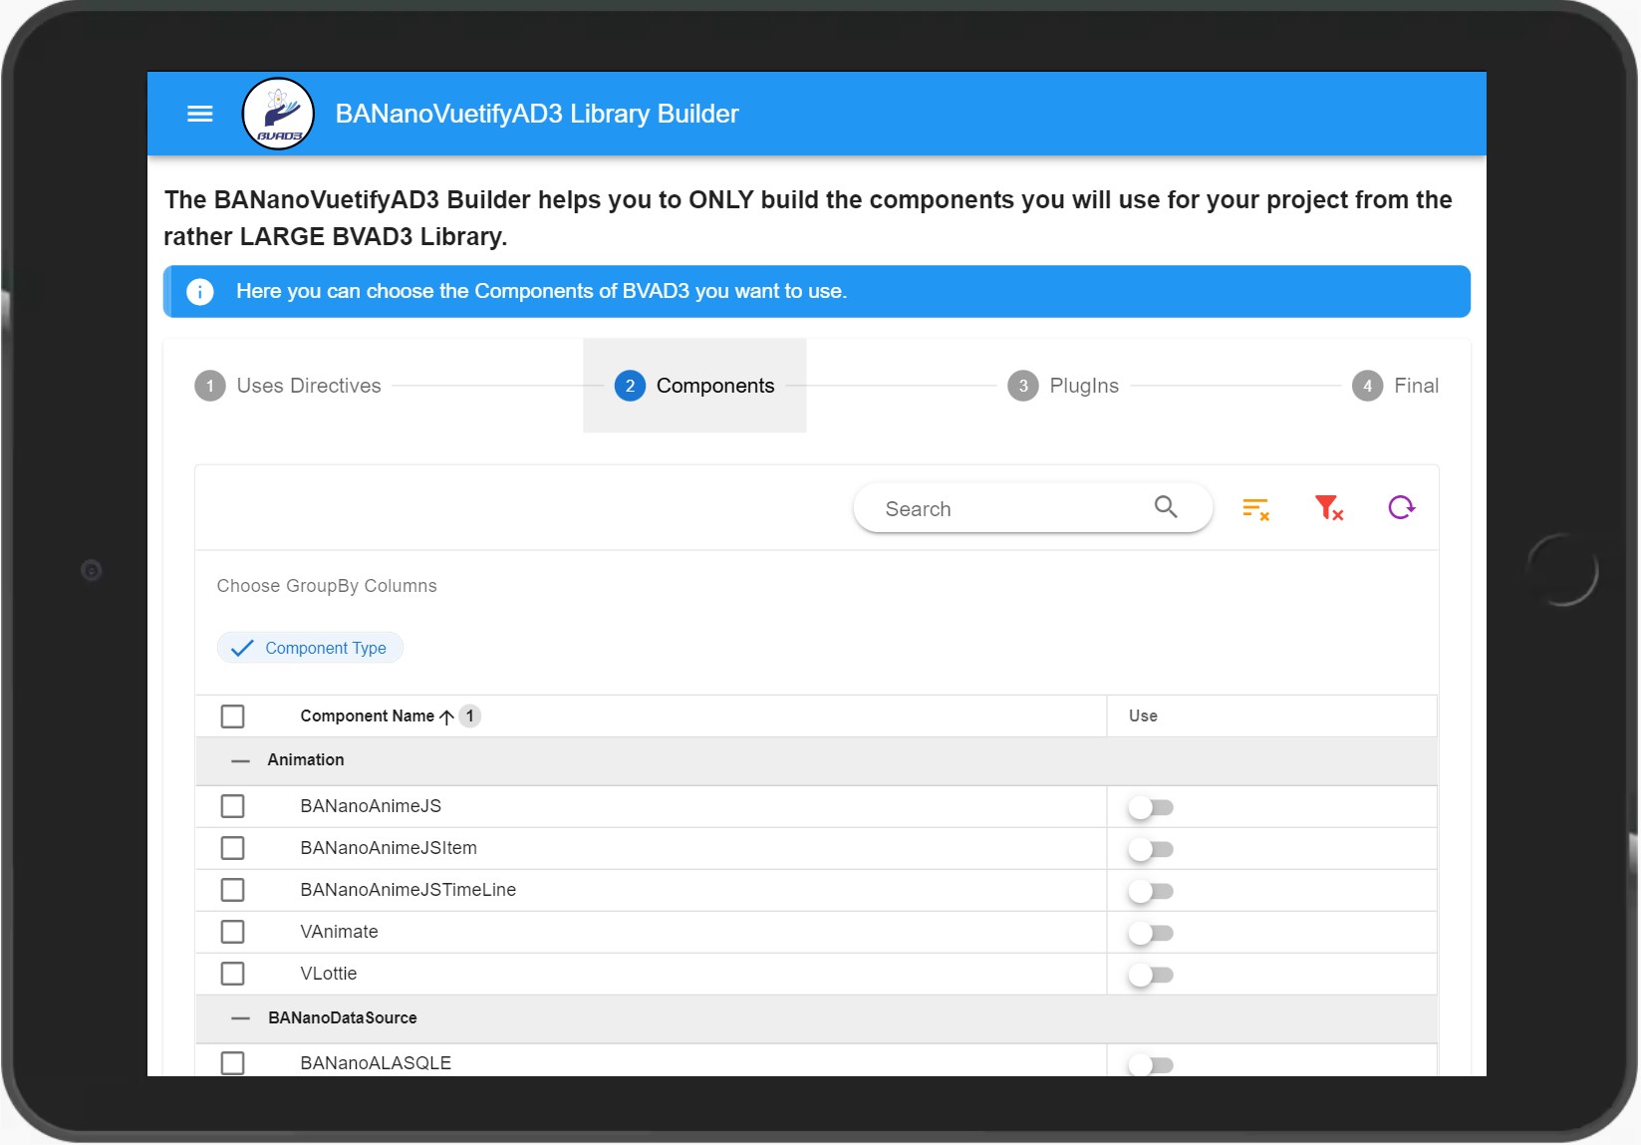Collapse the Animation group
Image resolution: width=1641 pixels, height=1145 pixels.
coord(239,760)
